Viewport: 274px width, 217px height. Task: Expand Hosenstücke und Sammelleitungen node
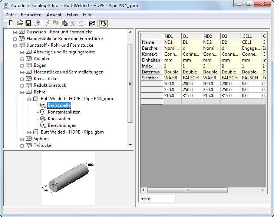point(22,72)
